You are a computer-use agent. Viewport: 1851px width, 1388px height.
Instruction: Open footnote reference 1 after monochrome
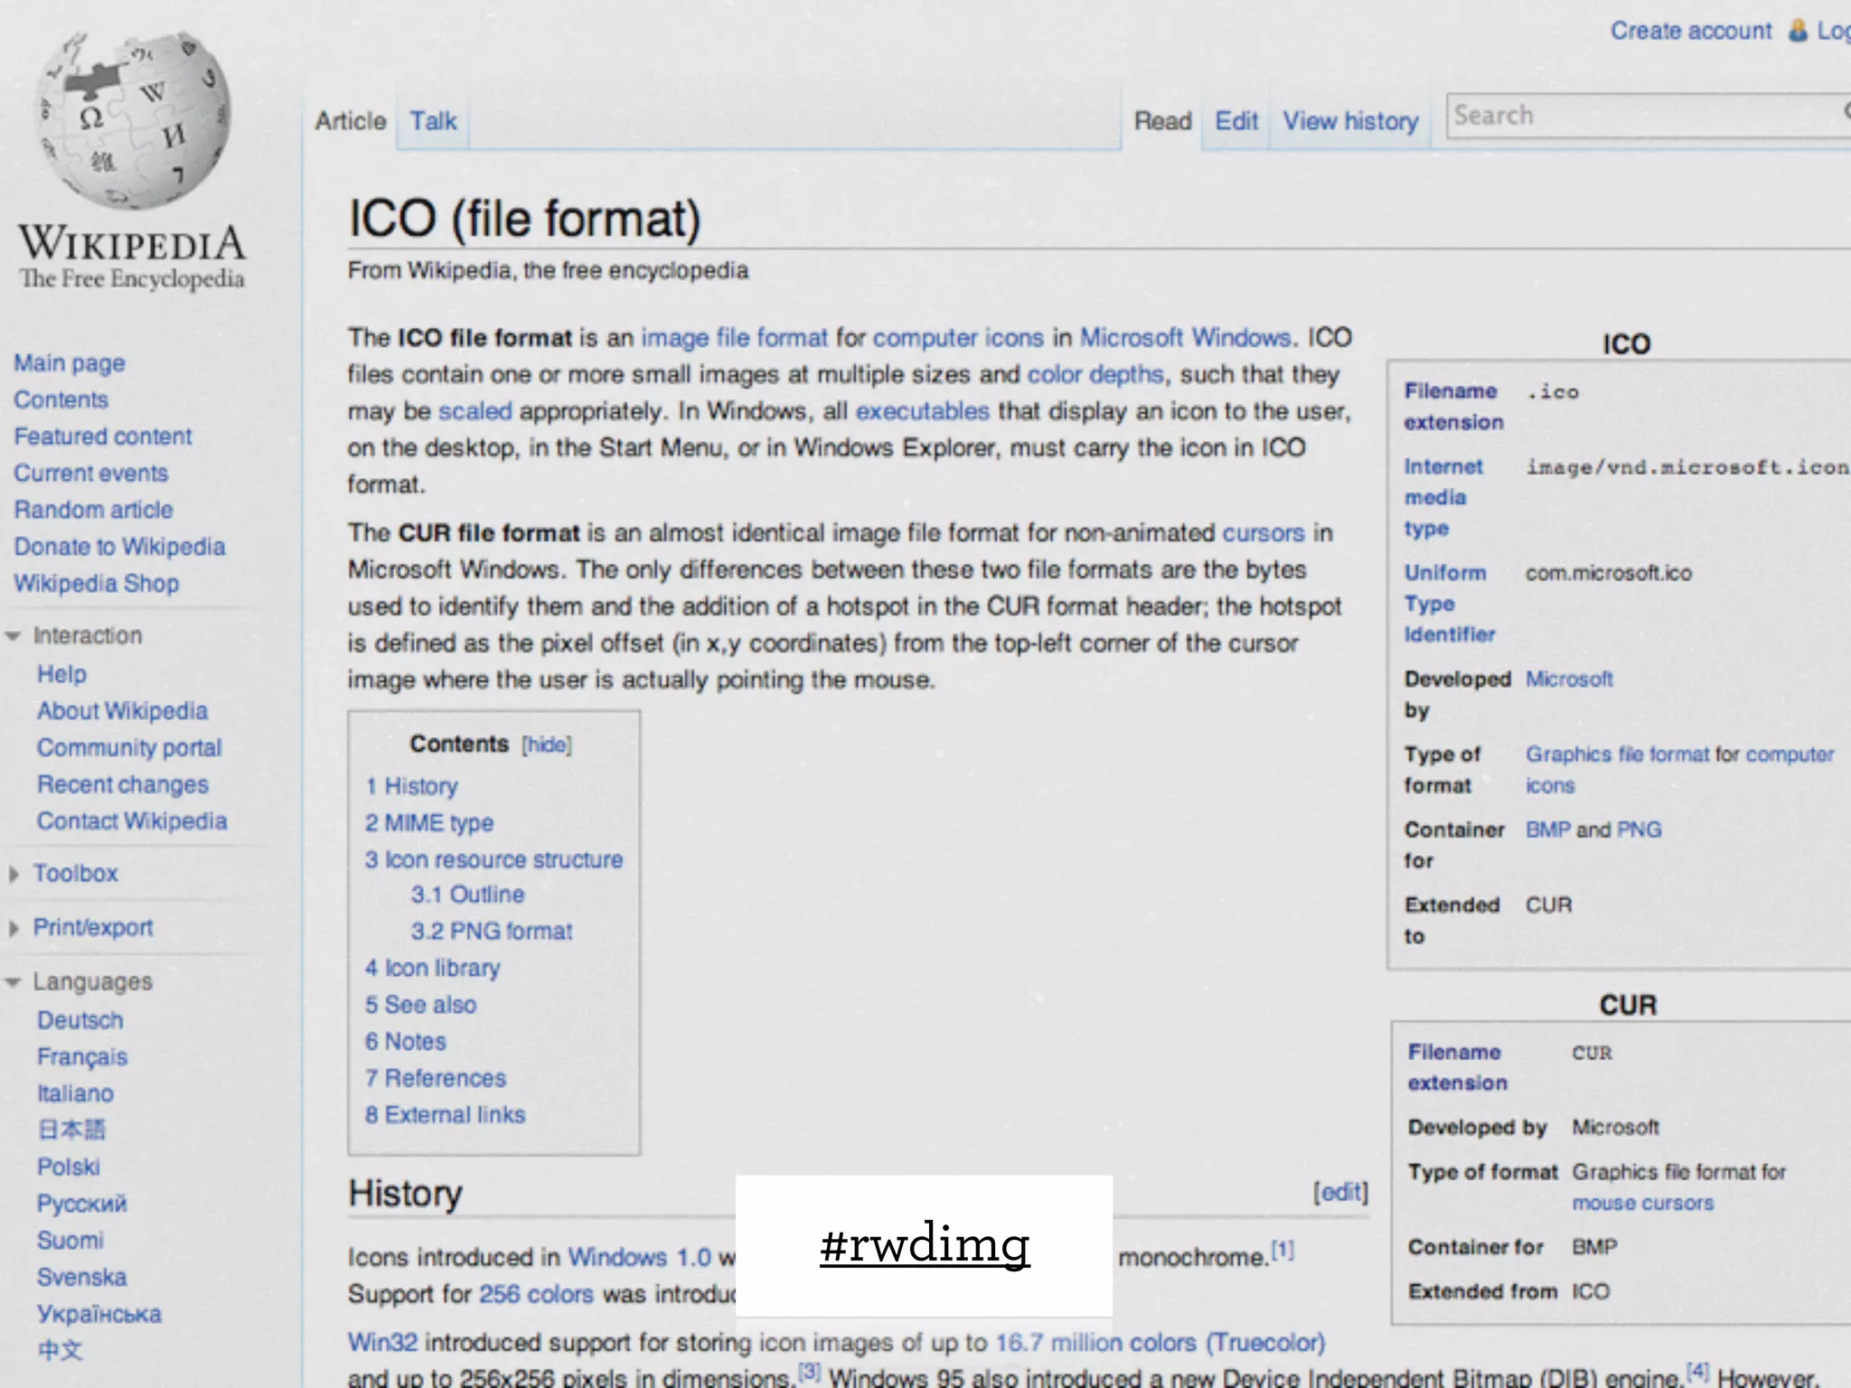coord(1283,1250)
